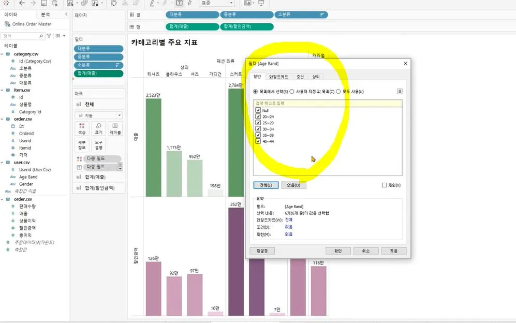Open the 데이터 pane tab
The height and width of the screenshot is (323, 516).
point(11,14)
